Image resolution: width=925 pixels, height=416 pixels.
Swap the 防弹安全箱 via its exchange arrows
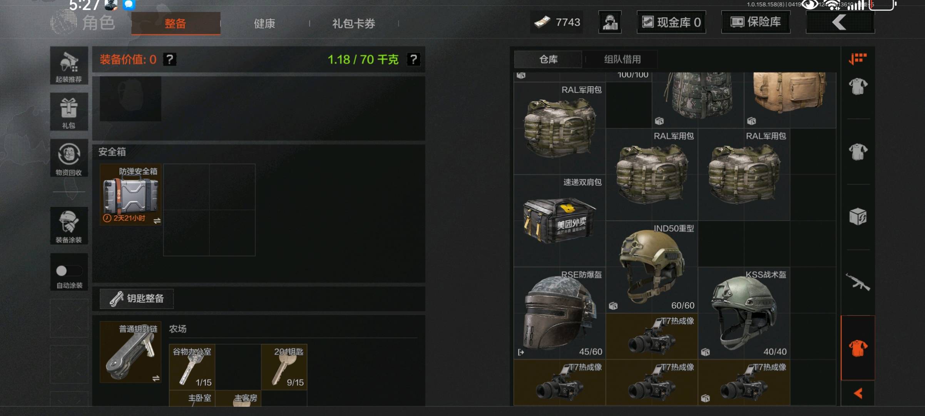tap(157, 221)
